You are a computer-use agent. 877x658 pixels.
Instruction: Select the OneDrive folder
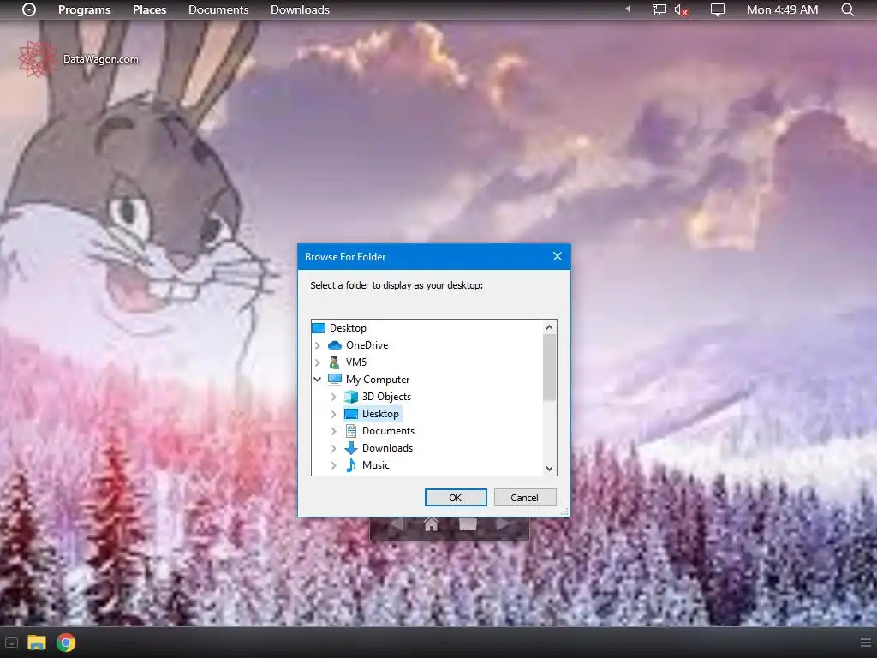click(367, 345)
